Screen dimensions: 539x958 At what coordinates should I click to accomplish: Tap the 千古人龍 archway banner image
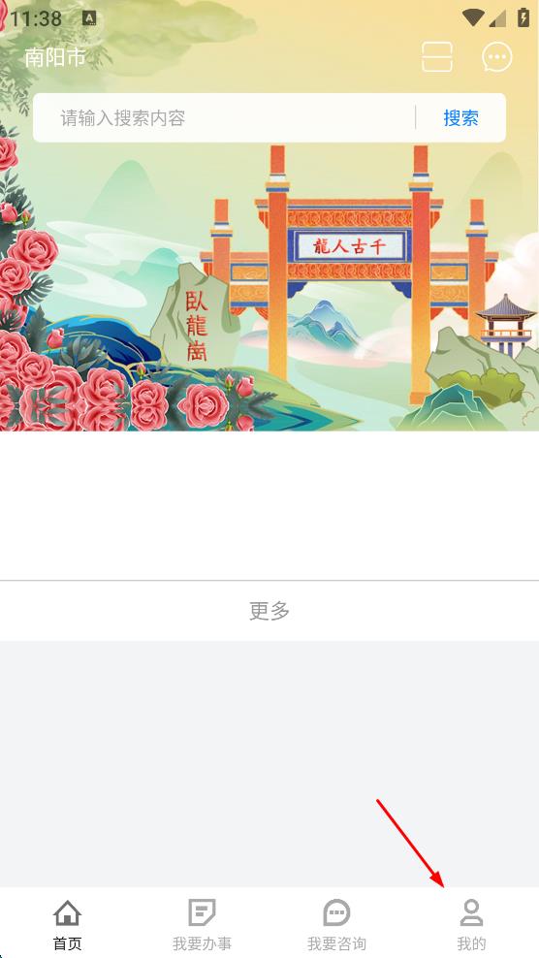point(350,247)
